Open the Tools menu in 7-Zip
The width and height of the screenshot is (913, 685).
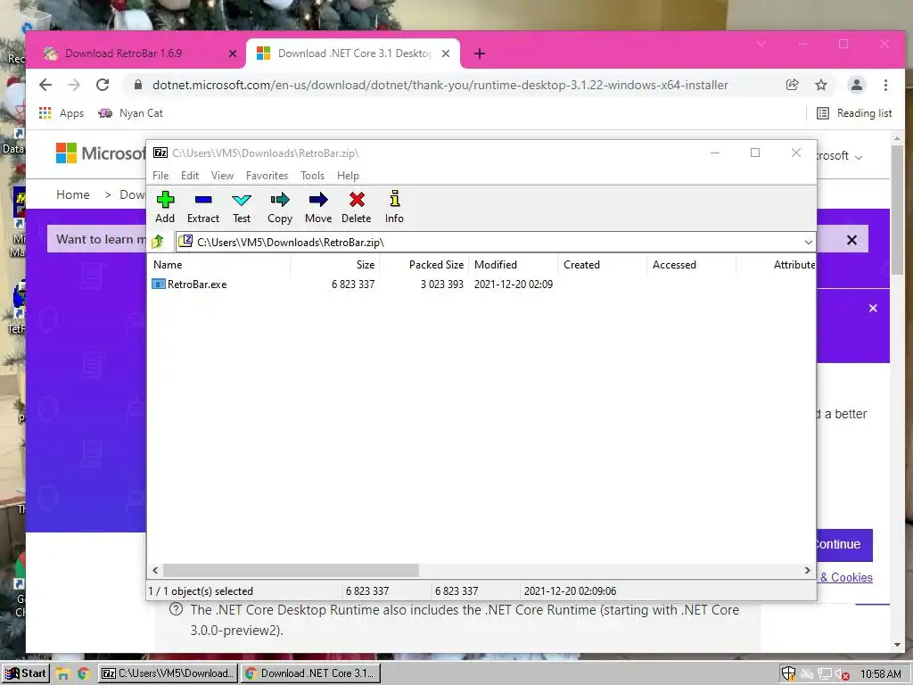(312, 176)
